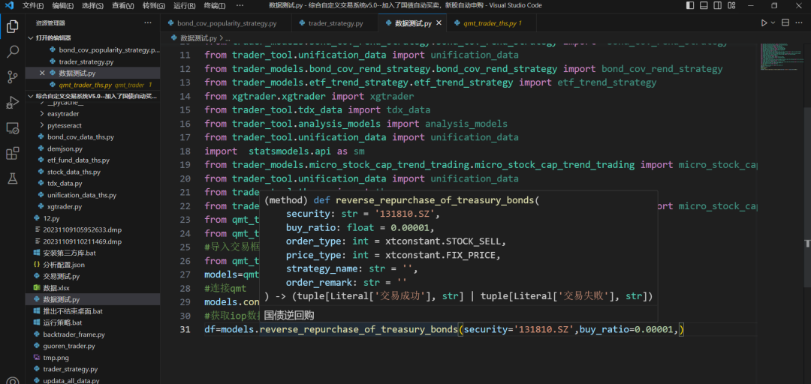Close the 数据测试.py editor tab

pos(439,23)
